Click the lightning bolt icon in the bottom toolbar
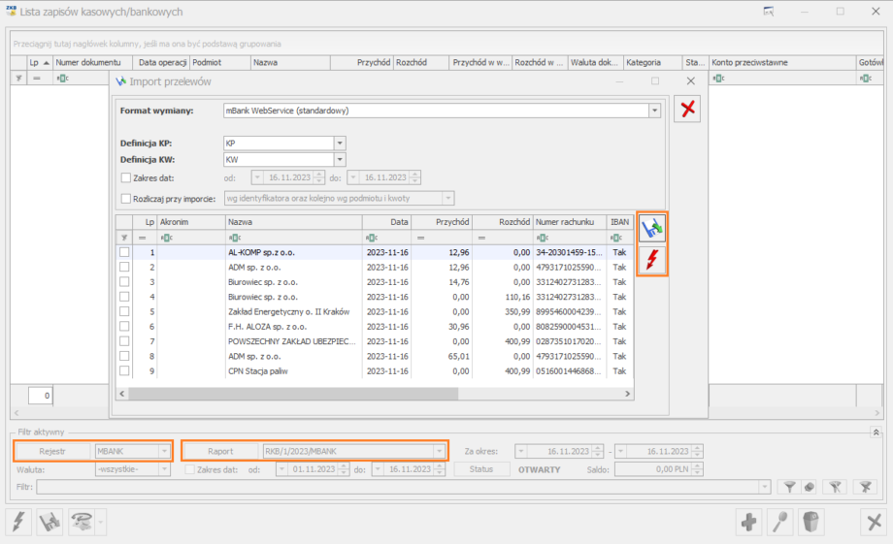Viewport: 893px width, 544px height. (x=18, y=522)
